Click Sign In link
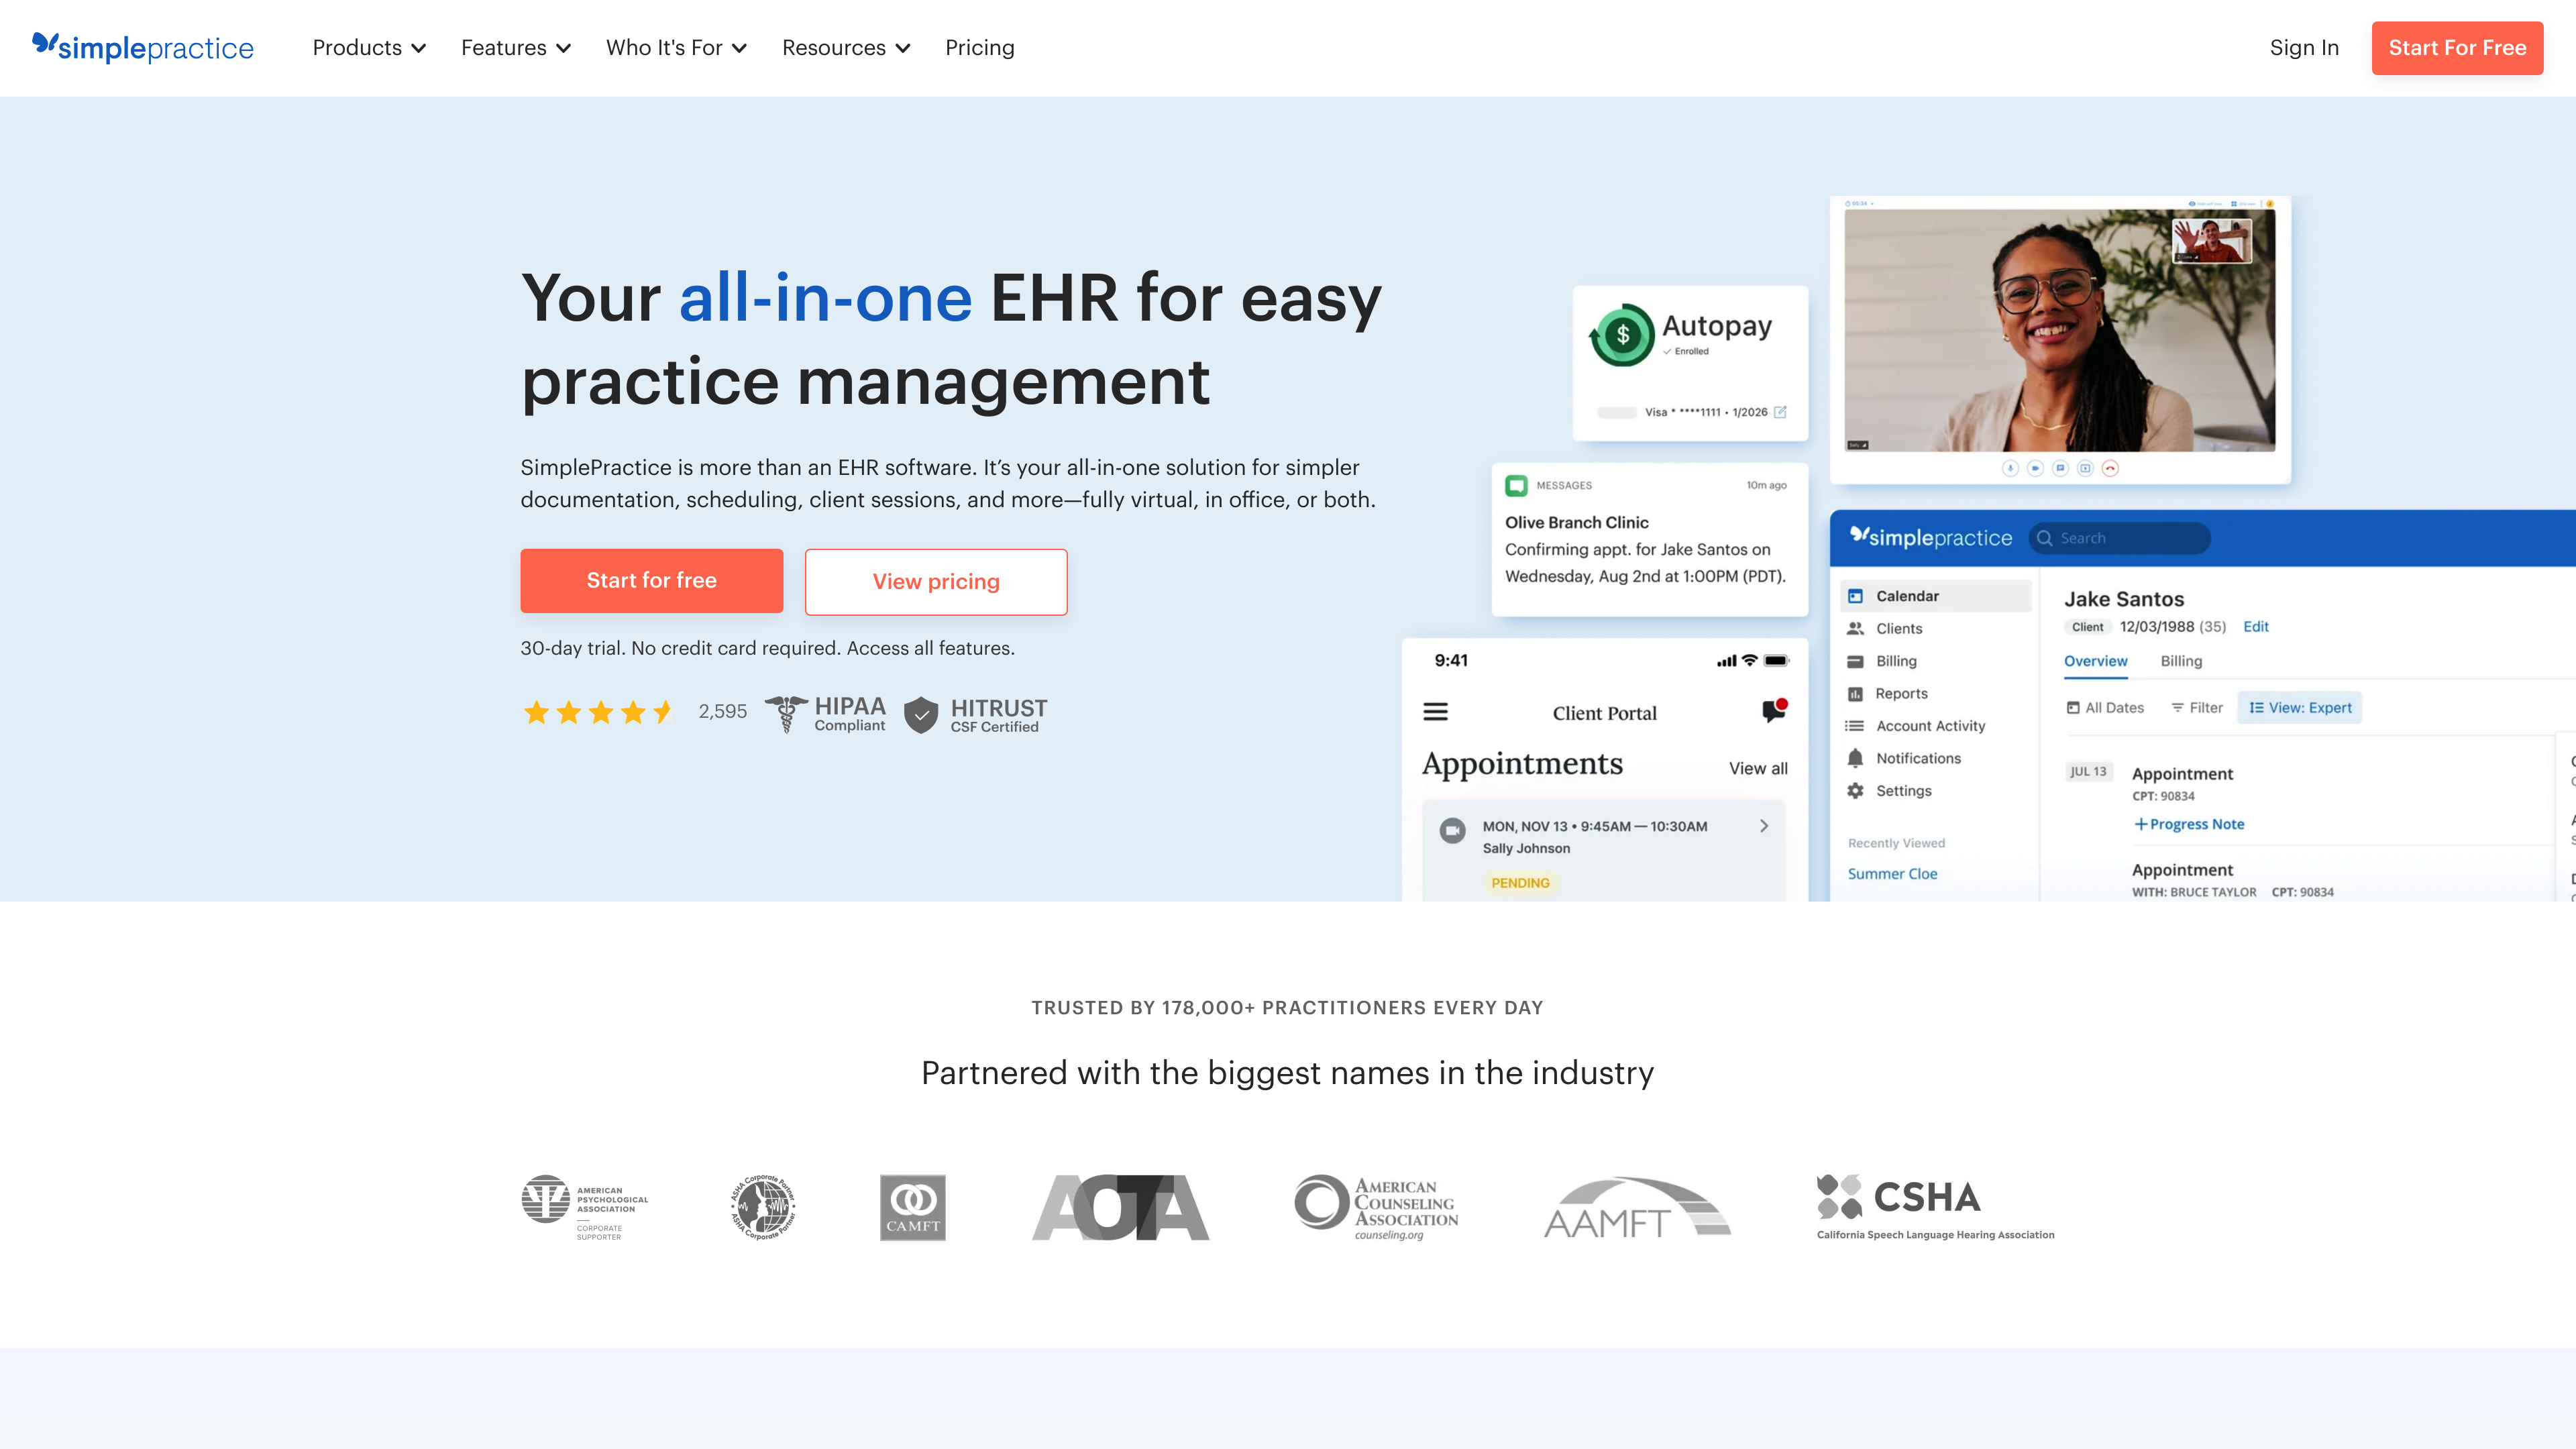2576x1449 pixels. [x=2303, y=48]
